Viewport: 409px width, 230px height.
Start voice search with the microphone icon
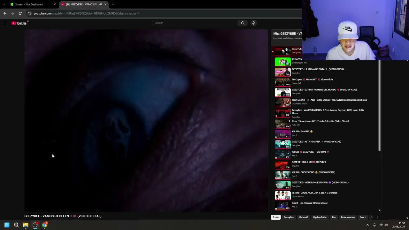pyautogui.click(x=254, y=23)
